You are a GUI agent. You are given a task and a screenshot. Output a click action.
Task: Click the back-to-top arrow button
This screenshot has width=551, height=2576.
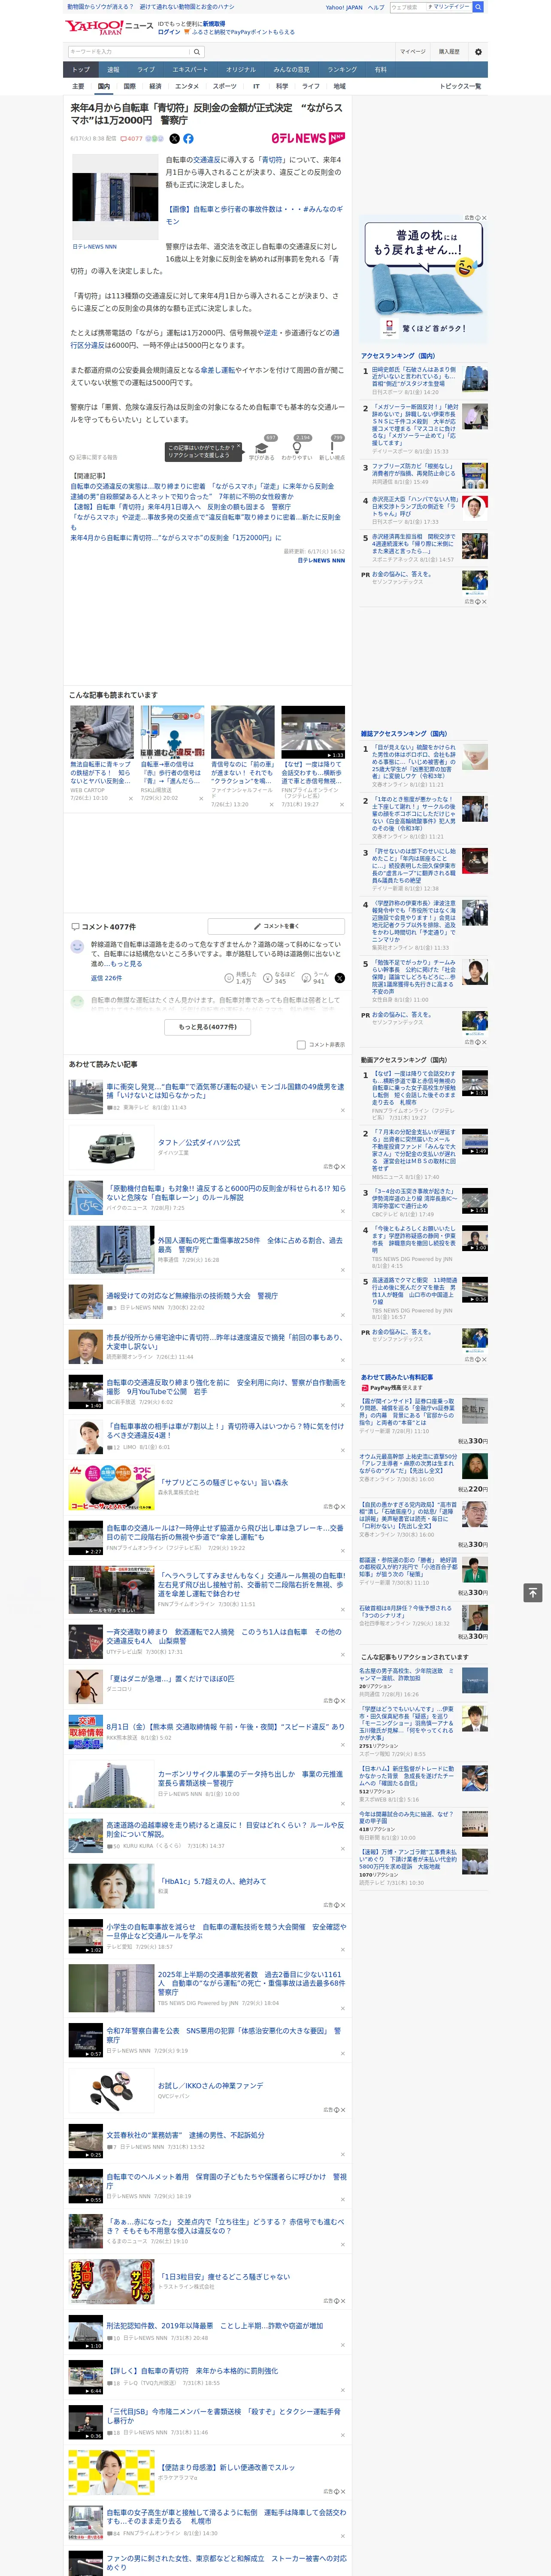[533, 1592]
